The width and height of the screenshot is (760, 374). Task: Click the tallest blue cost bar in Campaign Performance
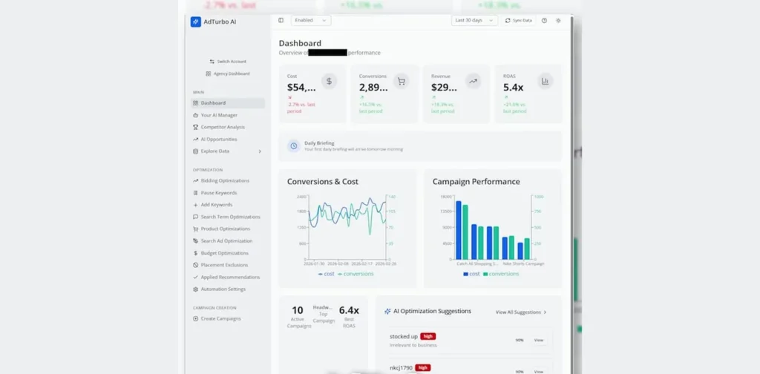coord(459,230)
